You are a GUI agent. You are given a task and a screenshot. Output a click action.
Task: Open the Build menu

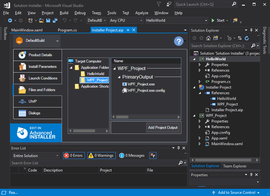coord(64,13)
